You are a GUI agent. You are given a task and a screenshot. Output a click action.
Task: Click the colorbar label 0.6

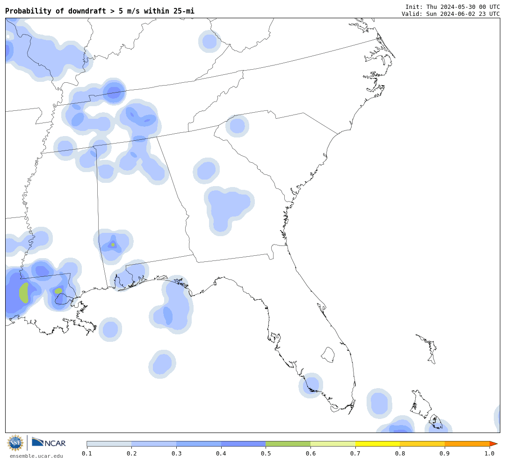click(x=310, y=454)
